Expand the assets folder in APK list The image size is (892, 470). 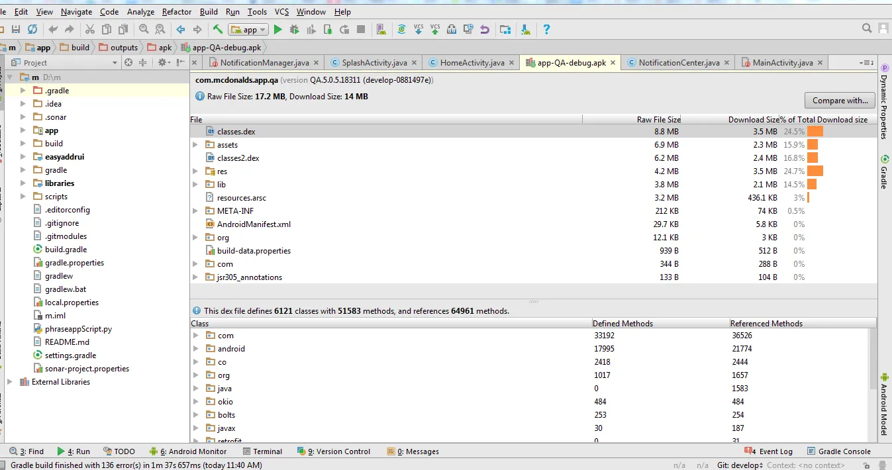click(195, 144)
